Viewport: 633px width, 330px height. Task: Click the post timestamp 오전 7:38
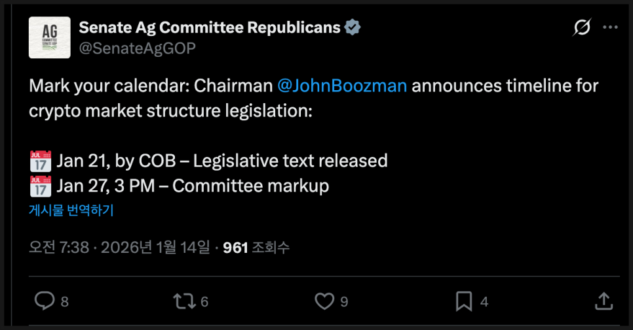pos(57,248)
